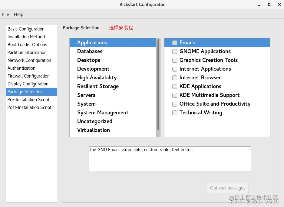Select the Servers package category
Image resolution: width=284 pixels, height=207 pixels.
tap(113, 95)
